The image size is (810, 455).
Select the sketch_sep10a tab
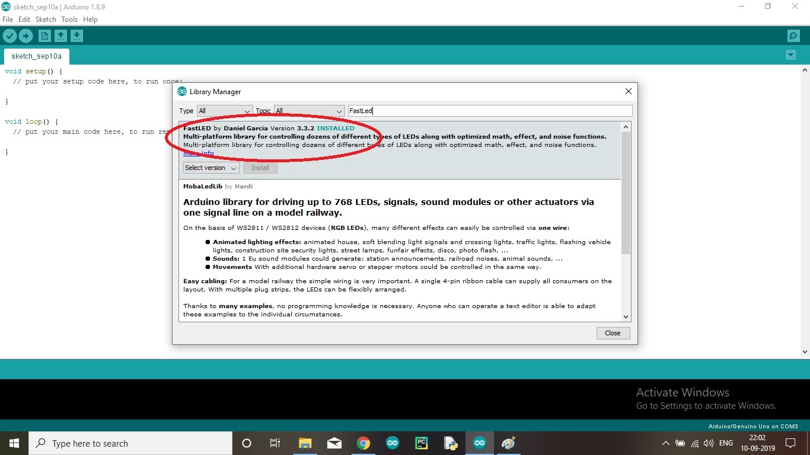36,56
